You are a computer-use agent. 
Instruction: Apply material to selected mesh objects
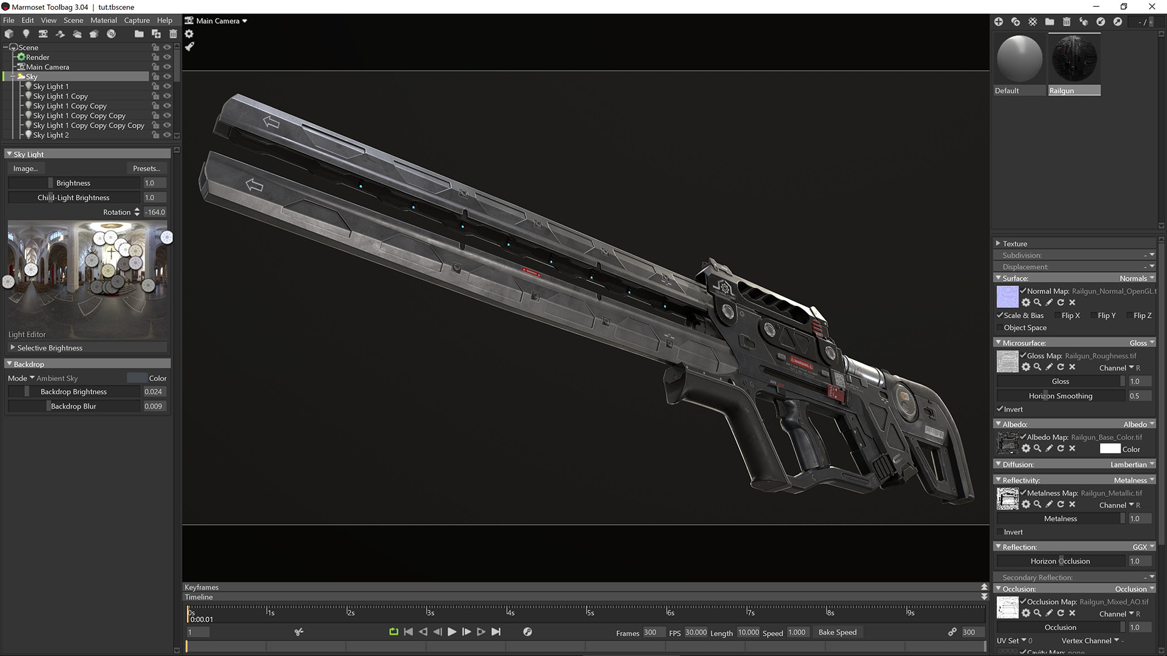point(1084,22)
